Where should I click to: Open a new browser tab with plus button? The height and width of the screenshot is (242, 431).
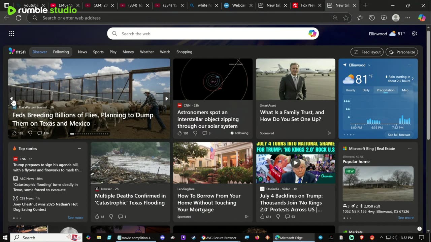(365, 5)
